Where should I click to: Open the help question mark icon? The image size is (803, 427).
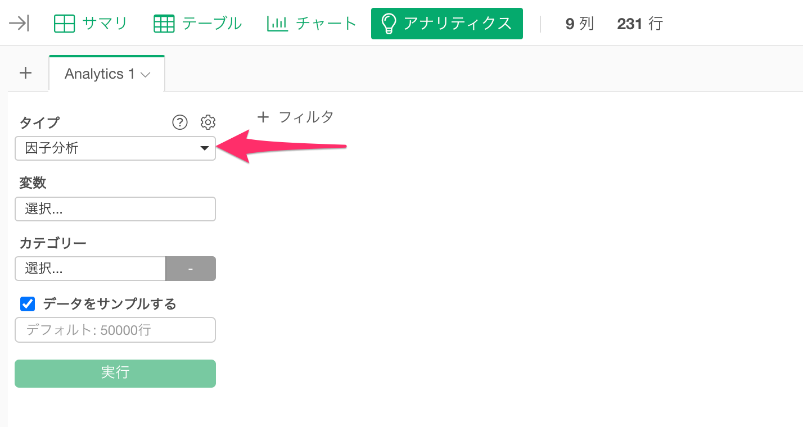[x=179, y=122]
